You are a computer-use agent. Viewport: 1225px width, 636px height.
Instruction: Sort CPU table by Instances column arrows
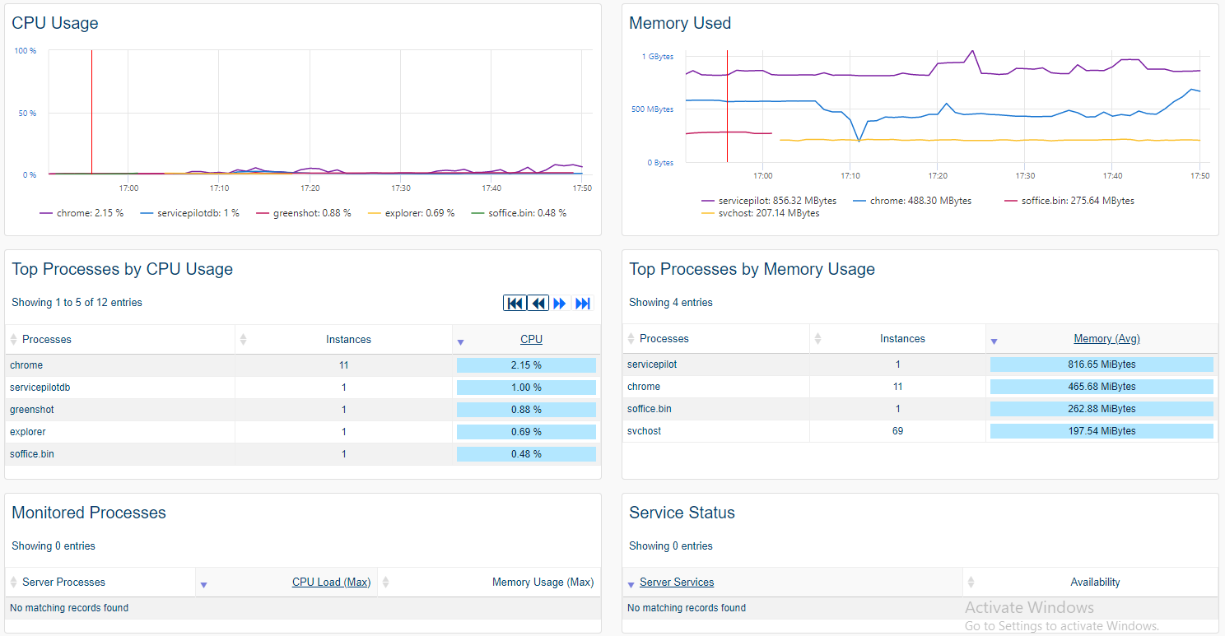243,340
